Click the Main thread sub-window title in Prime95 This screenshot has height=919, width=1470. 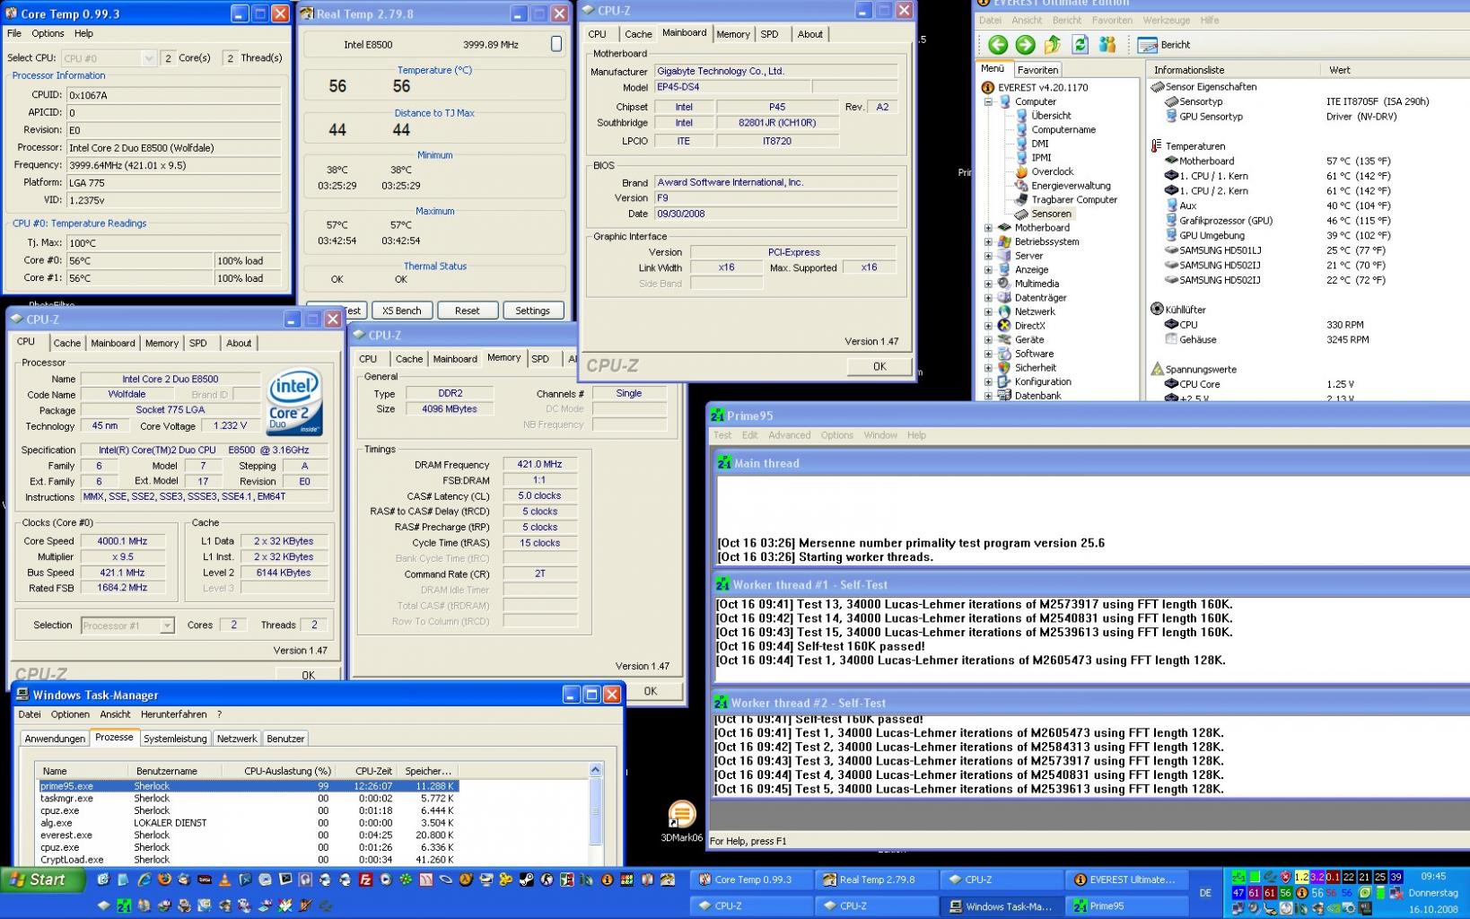click(x=1090, y=463)
